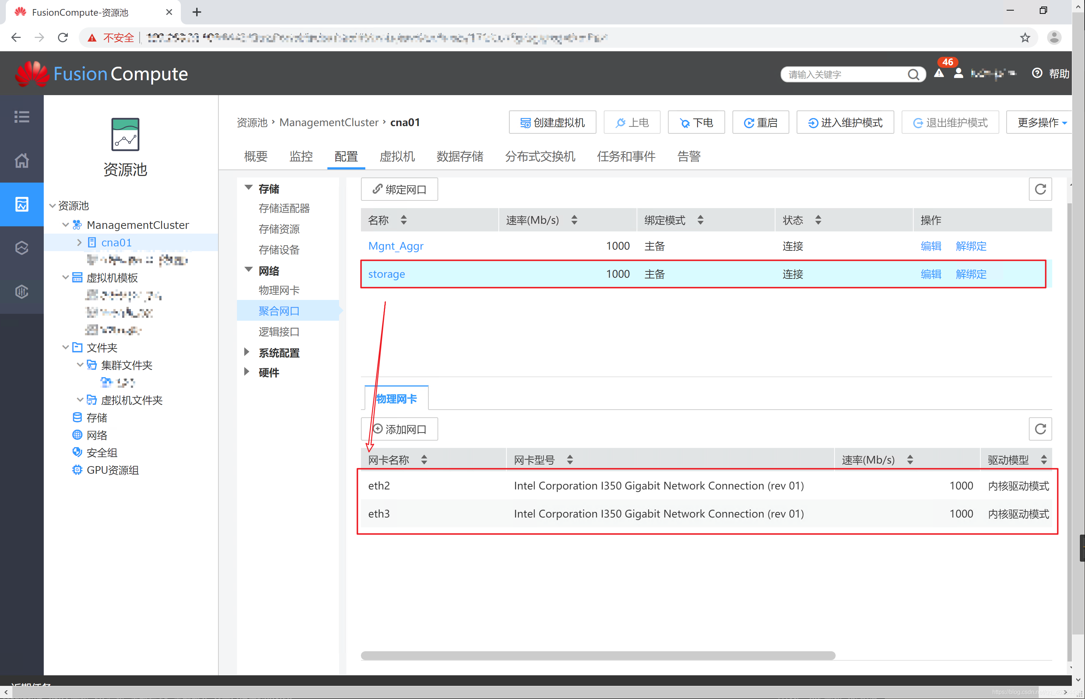Sort by 网卡名称 column arrows
The width and height of the screenshot is (1085, 699).
click(424, 460)
